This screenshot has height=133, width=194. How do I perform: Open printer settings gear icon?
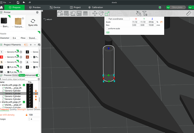tap(37, 12)
